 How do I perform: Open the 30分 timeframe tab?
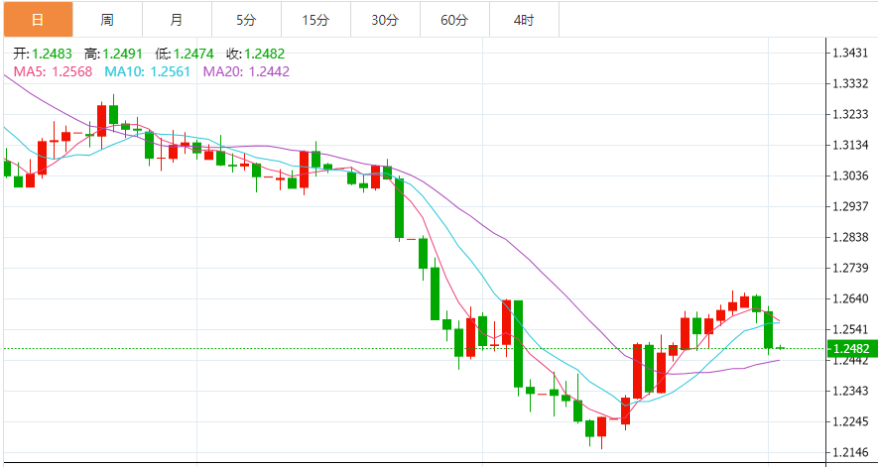click(x=385, y=20)
